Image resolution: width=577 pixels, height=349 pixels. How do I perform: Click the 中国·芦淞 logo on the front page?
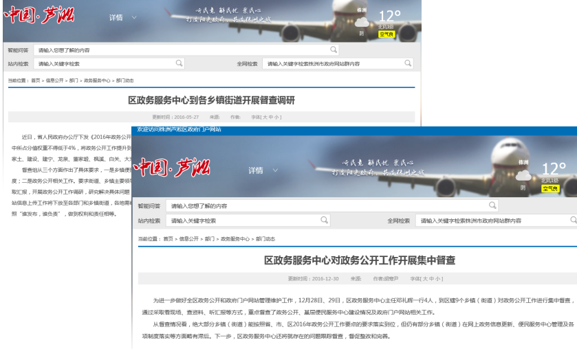171,167
